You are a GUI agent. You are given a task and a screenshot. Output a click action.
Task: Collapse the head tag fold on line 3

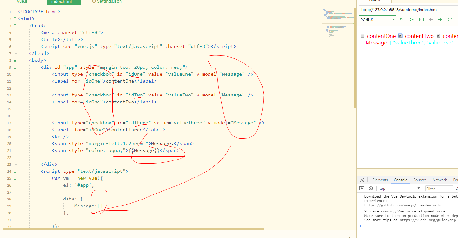click(15, 26)
